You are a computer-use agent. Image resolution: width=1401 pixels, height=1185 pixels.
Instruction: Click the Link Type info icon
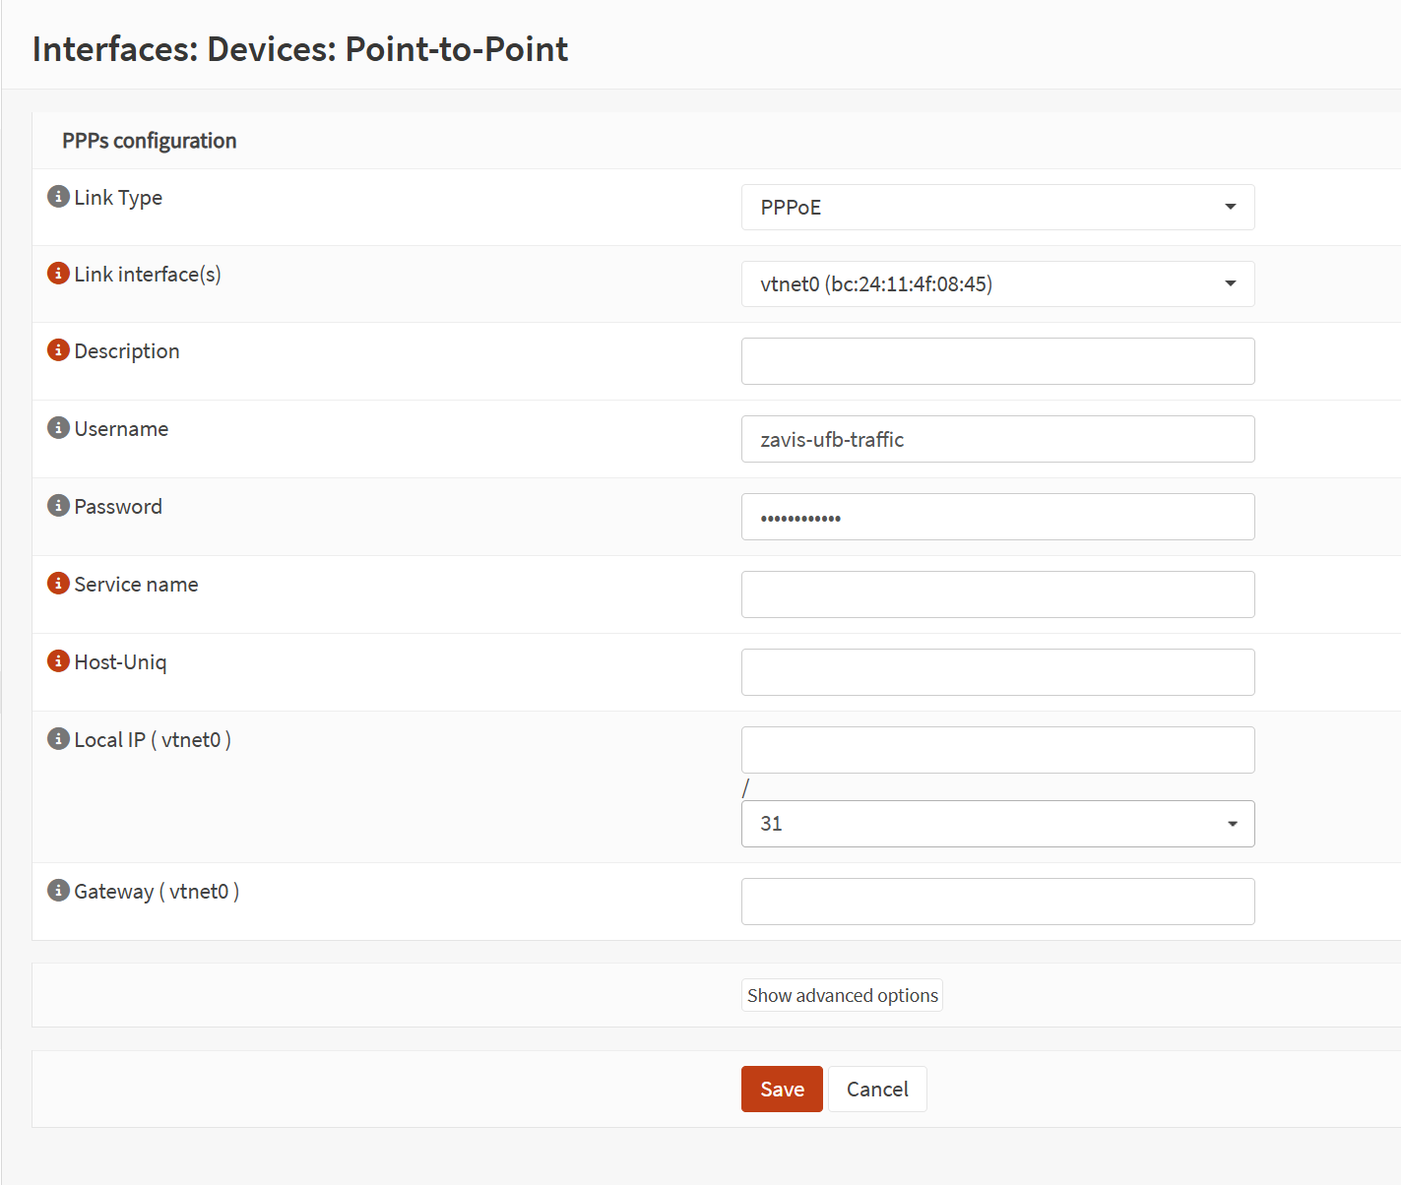click(x=58, y=197)
